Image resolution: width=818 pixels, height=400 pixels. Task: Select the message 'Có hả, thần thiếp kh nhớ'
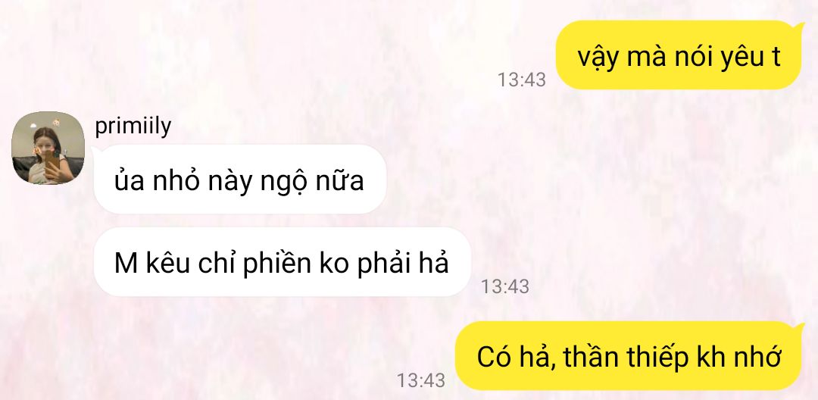pos(629,355)
